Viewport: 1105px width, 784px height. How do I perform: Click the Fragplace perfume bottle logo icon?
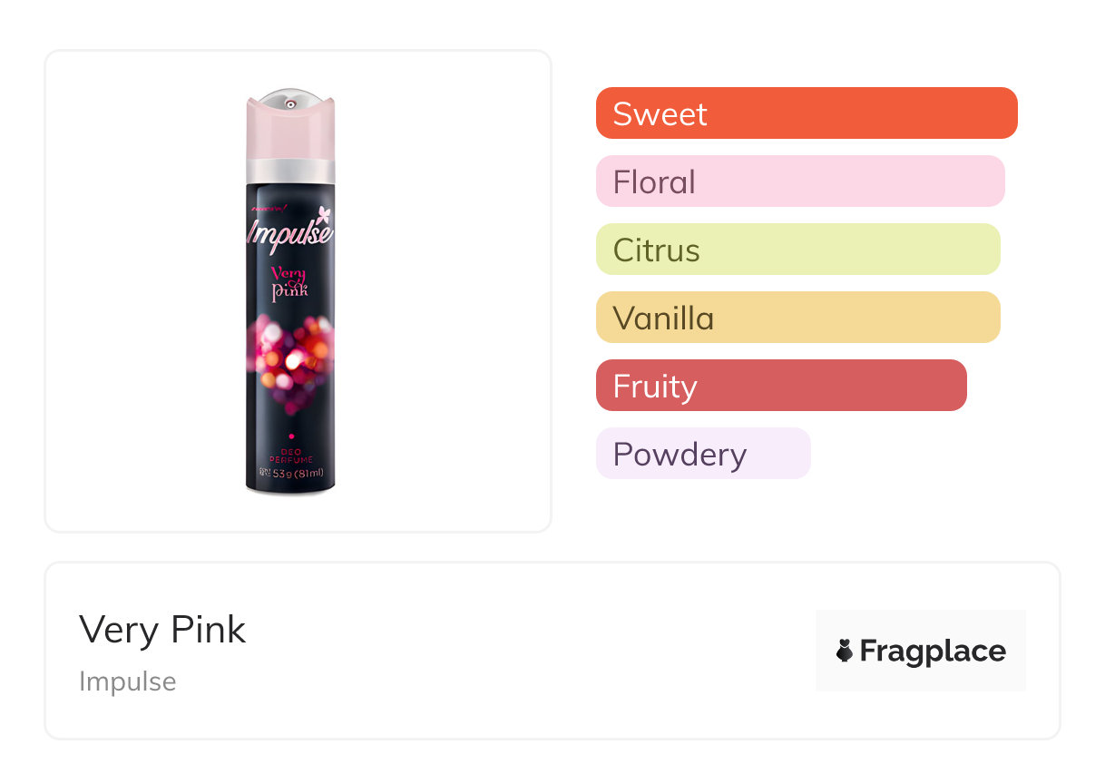845,651
